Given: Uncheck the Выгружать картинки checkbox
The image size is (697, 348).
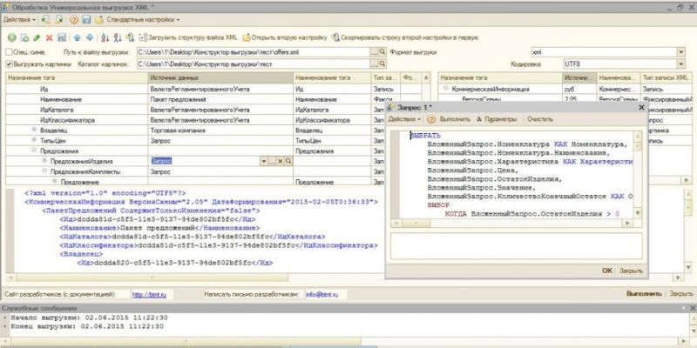Looking at the screenshot, I should tap(10, 64).
